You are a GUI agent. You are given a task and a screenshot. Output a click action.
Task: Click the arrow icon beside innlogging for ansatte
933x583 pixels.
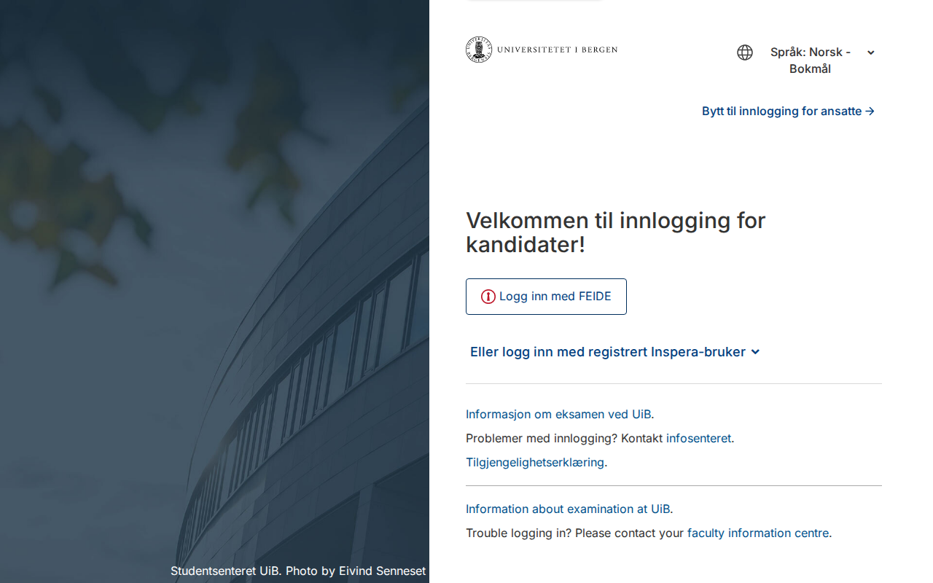pyautogui.click(x=870, y=111)
